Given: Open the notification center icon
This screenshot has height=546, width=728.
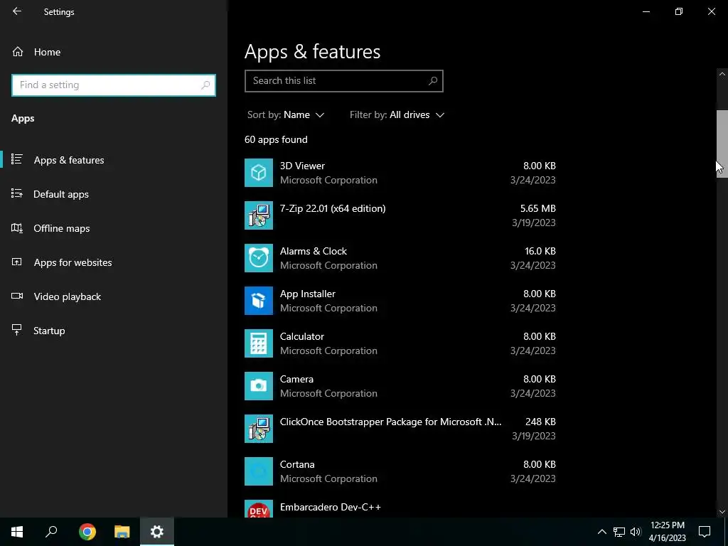Looking at the screenshot, I should (705, 532).
